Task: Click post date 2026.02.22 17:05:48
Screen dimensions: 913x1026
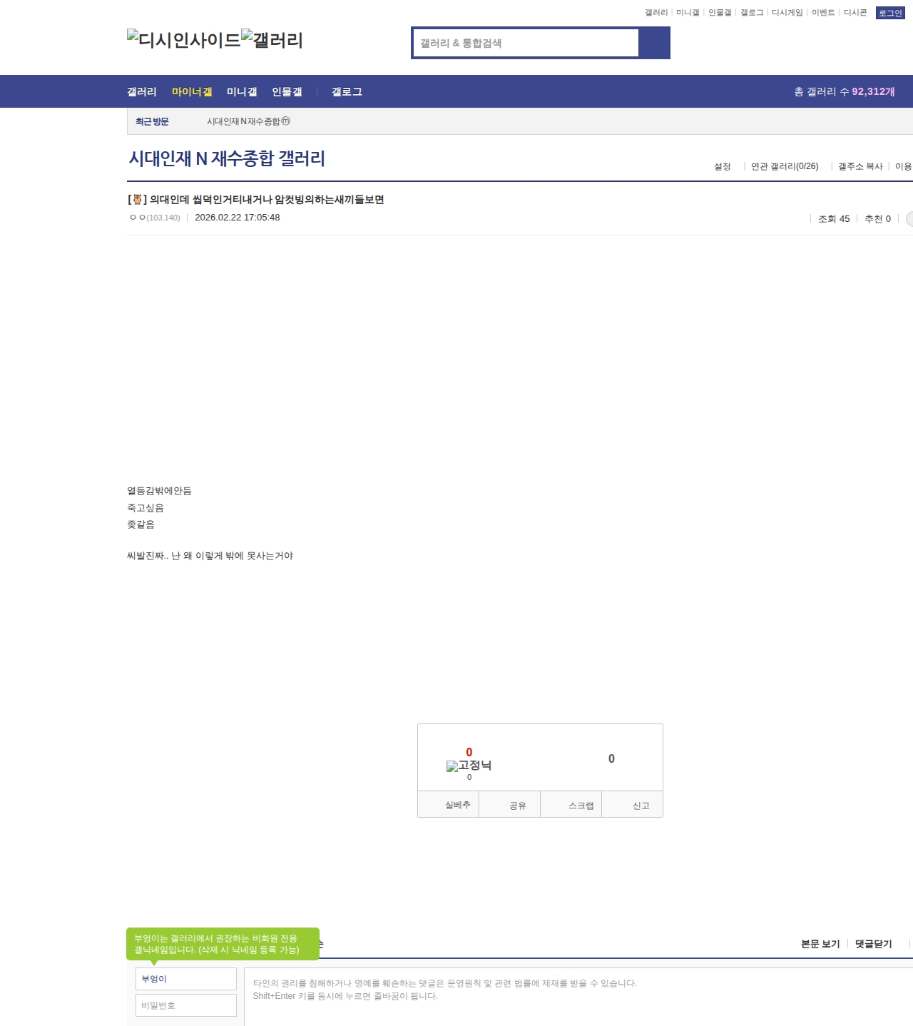Action: tap(238, 218)
